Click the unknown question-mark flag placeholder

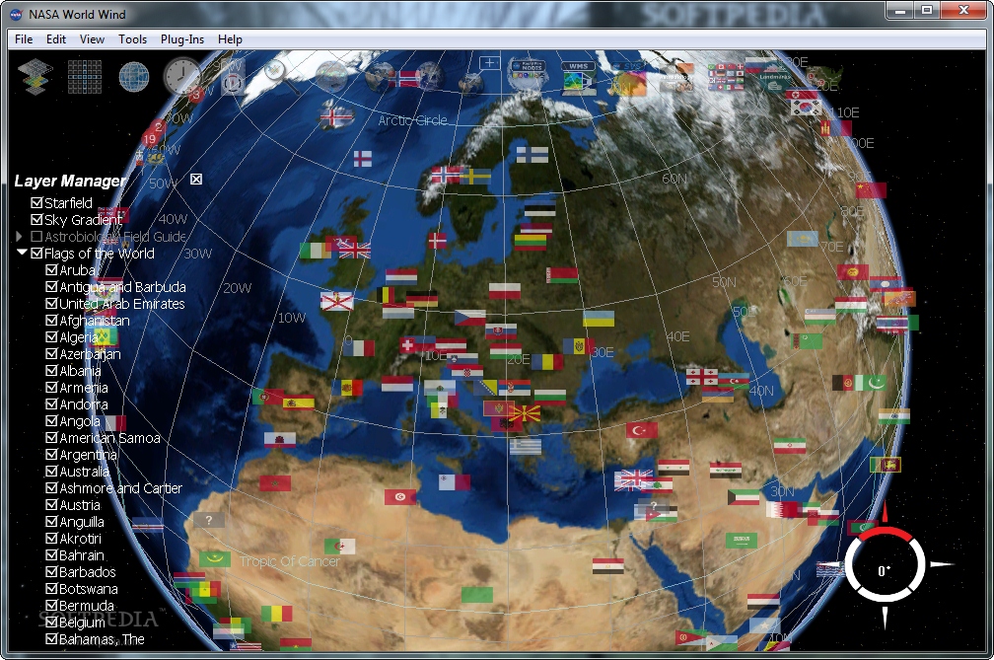point(209,521)
